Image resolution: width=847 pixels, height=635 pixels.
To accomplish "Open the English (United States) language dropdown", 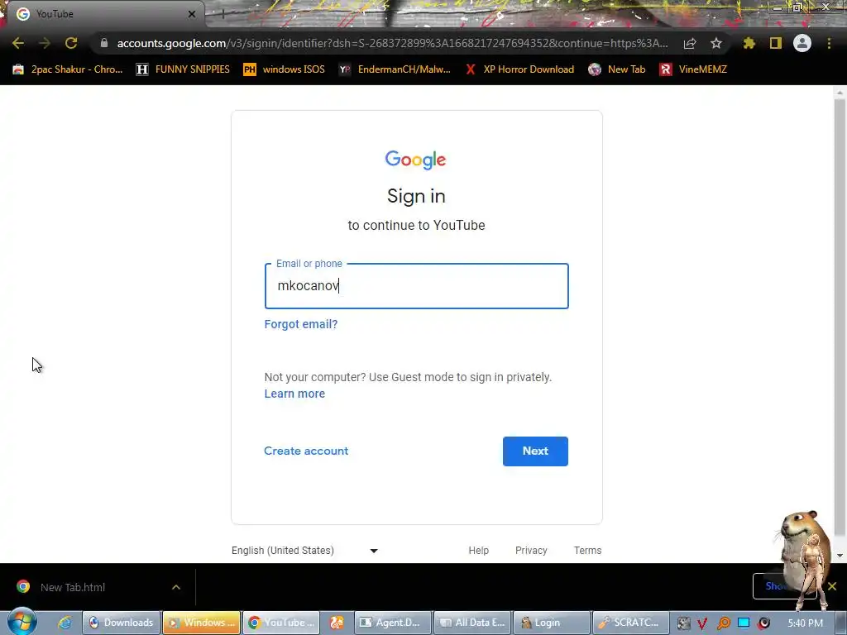I will click(304, 550).
